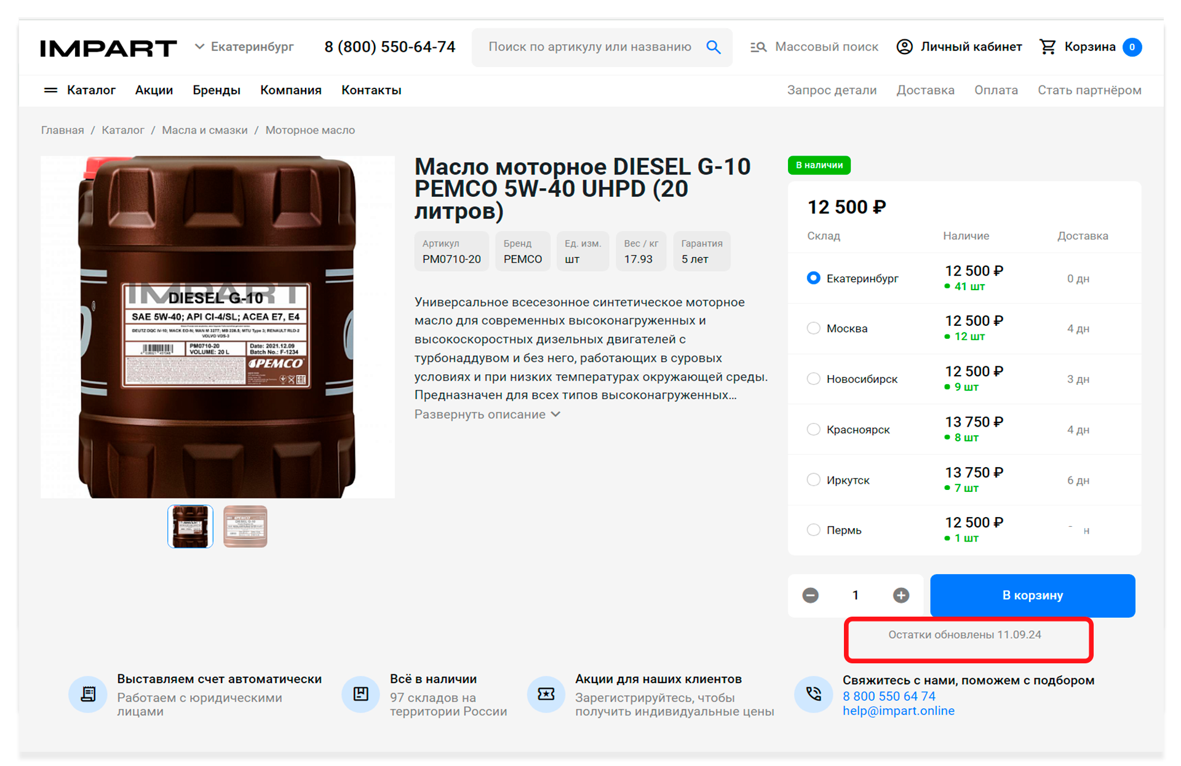This screenshot has height=766, width=1181.
Task: Select the Пермь warehouse radio button
Action: click(813, 529)
